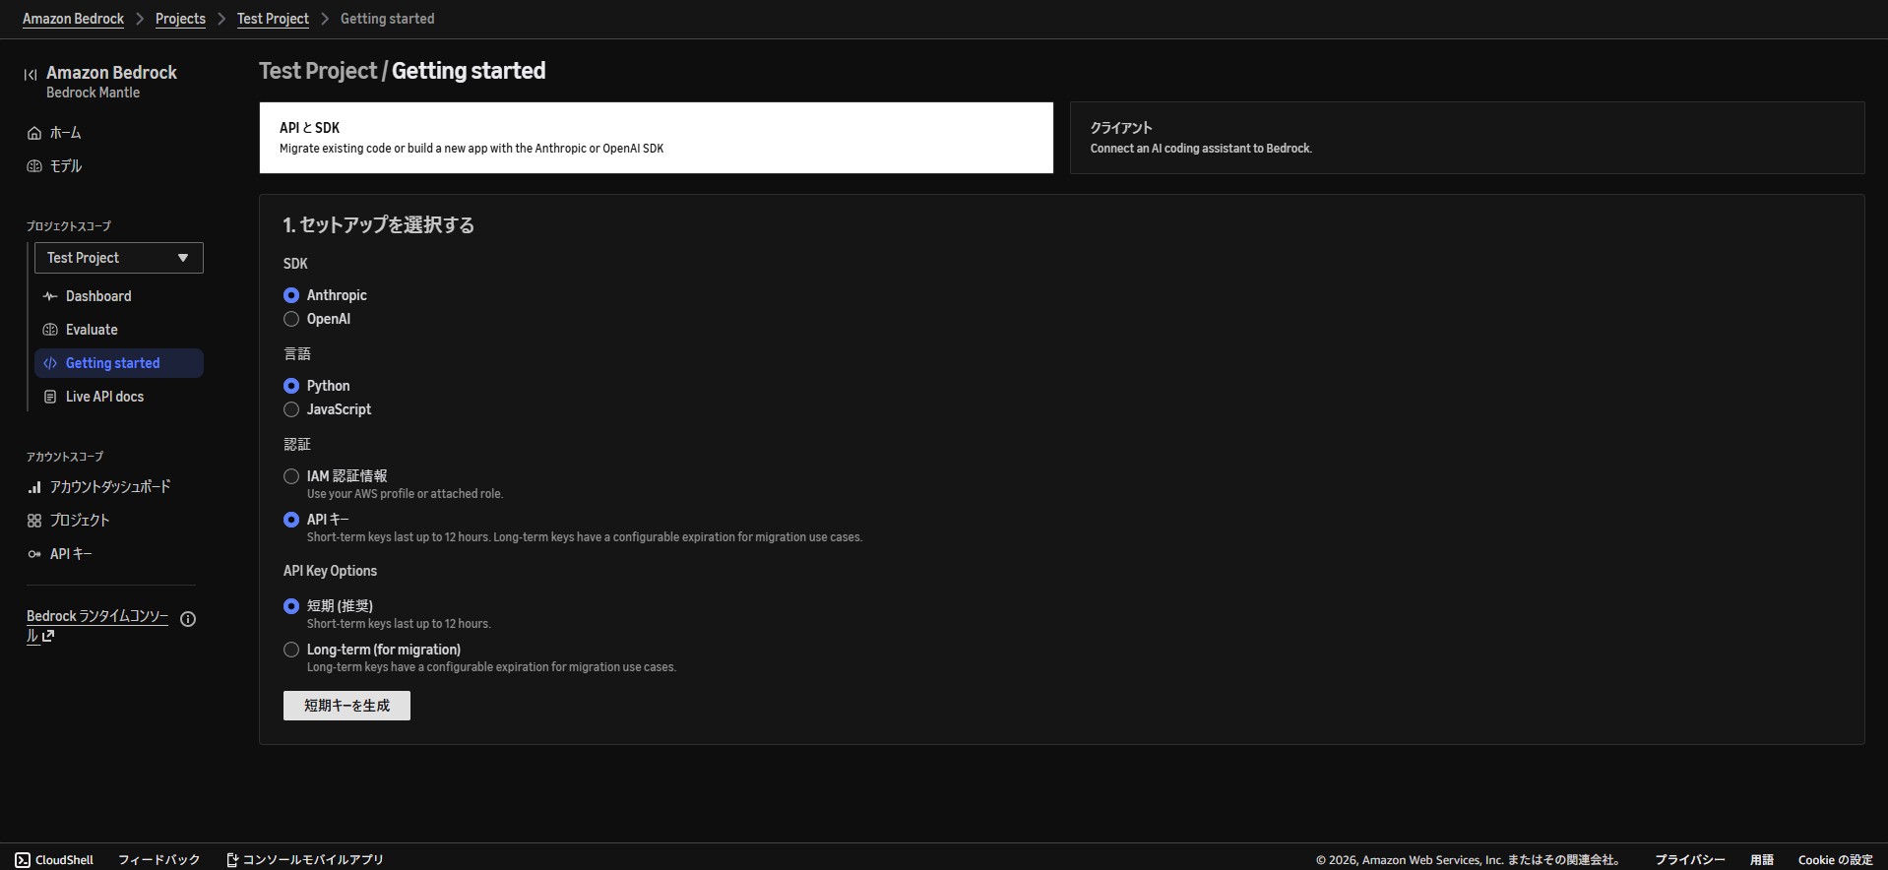This screenshot has height=870, width=1888.
Task: Click the home icon beside ホーム
Action: click(x=34, y=133)
